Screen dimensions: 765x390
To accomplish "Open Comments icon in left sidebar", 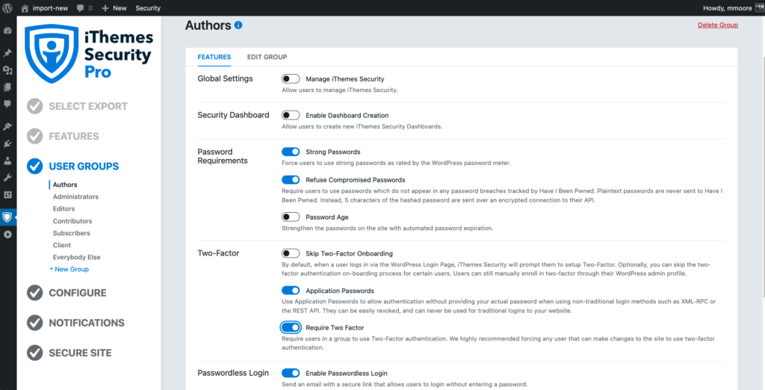I will [x=7, y=104].
